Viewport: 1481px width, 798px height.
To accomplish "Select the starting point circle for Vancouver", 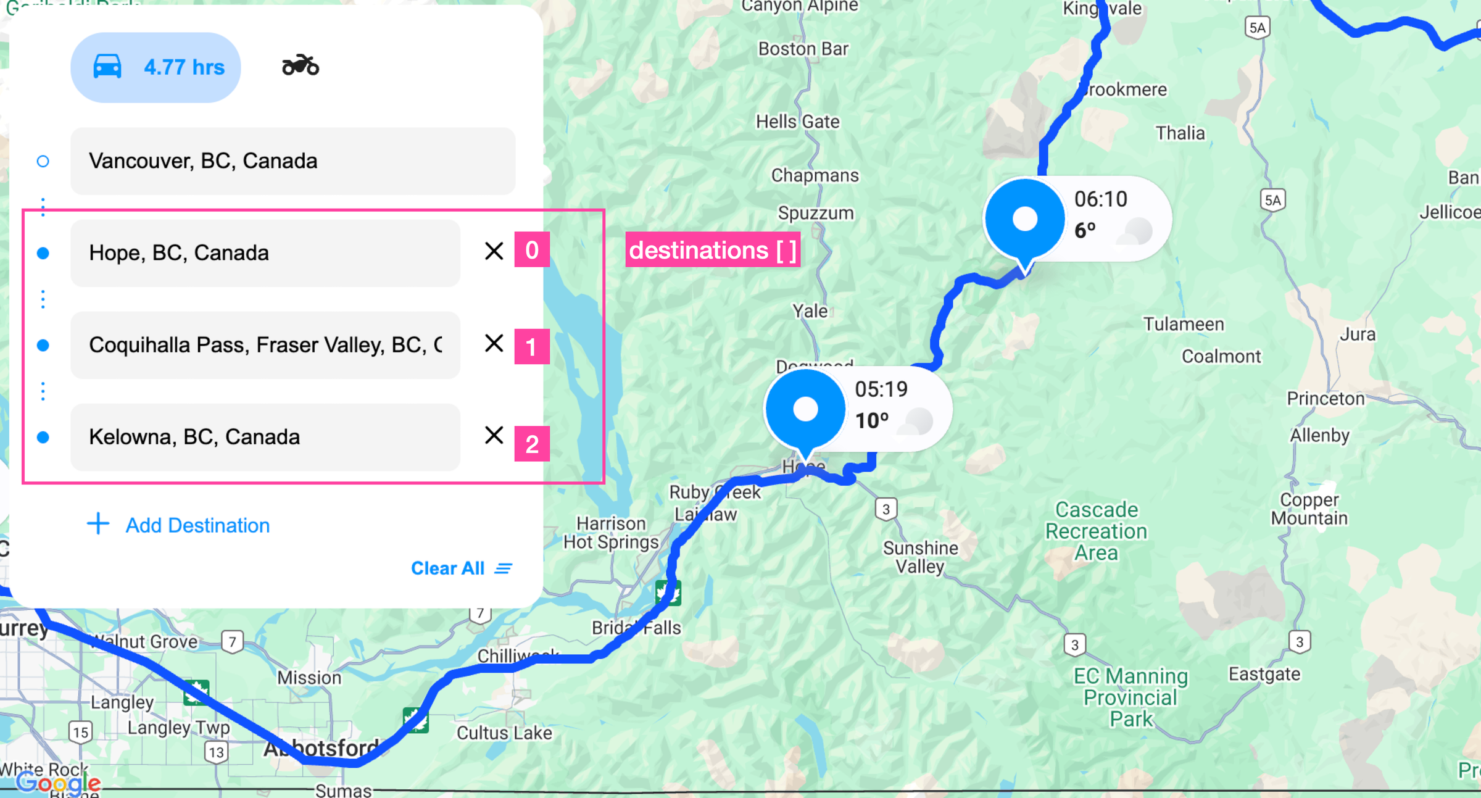I will click(x=42, y=161).
